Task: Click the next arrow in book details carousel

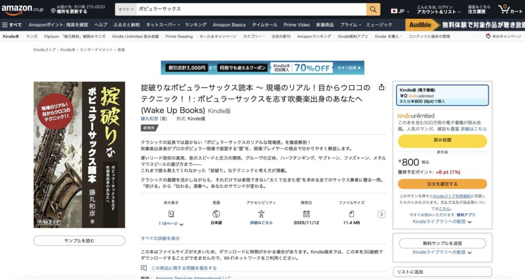Action: click(381, 214)
